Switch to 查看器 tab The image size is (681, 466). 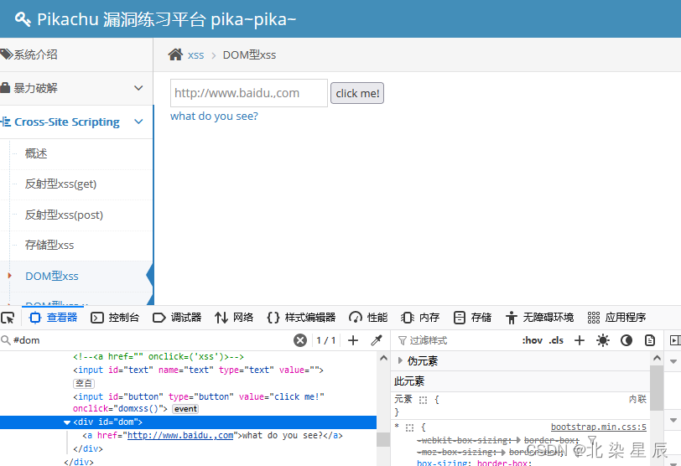coord(53,318)
